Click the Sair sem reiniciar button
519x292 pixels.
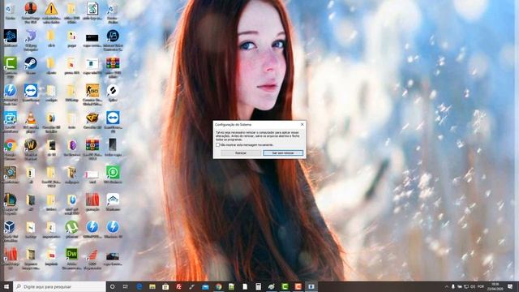tap(283, 153)
